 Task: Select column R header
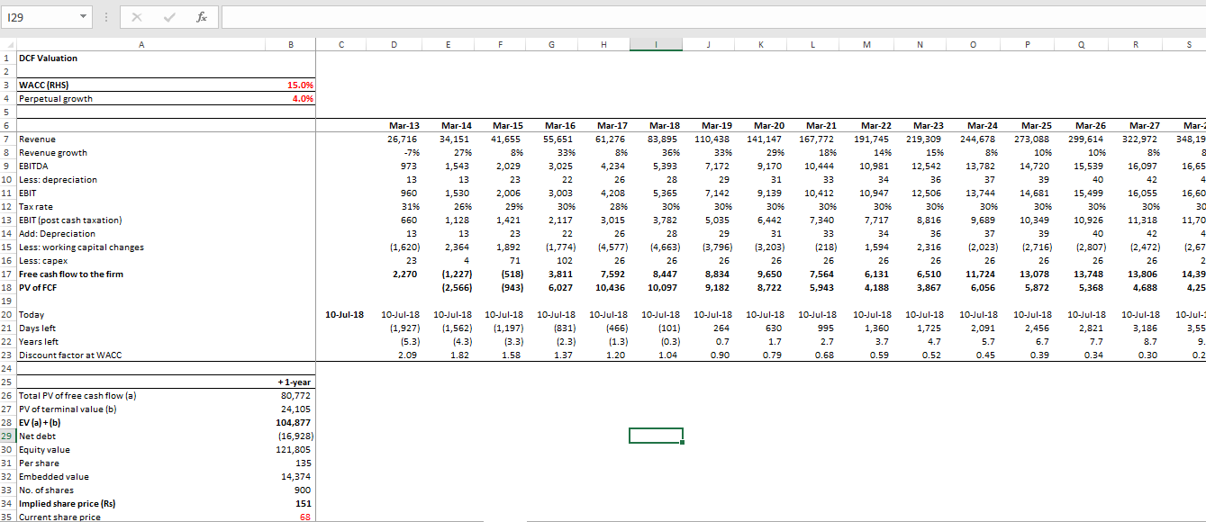click(1135, 43)
